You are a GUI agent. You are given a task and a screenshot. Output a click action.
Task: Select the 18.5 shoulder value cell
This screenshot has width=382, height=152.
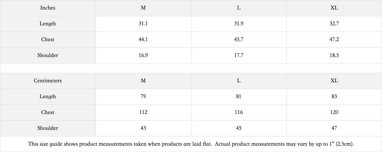tap(334, 55)
